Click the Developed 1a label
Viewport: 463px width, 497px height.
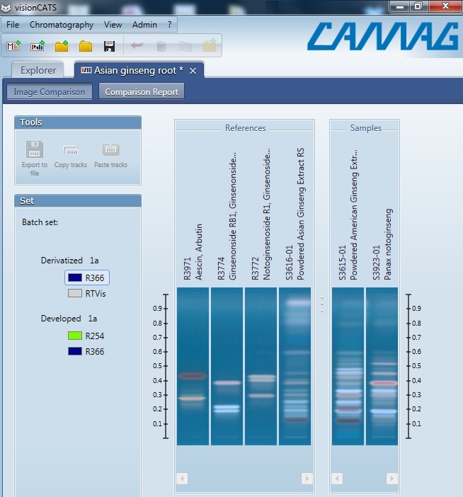pyautogui.click(x=69, y=319)
